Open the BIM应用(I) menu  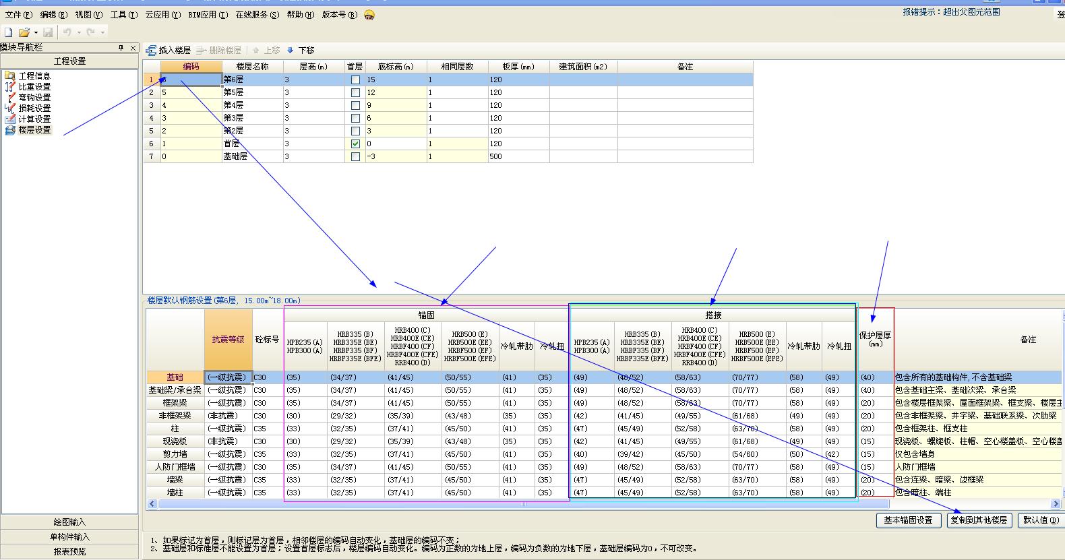208,15
